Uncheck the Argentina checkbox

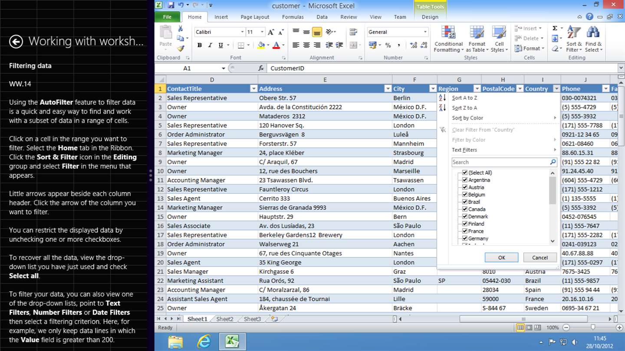click(465, 180)
